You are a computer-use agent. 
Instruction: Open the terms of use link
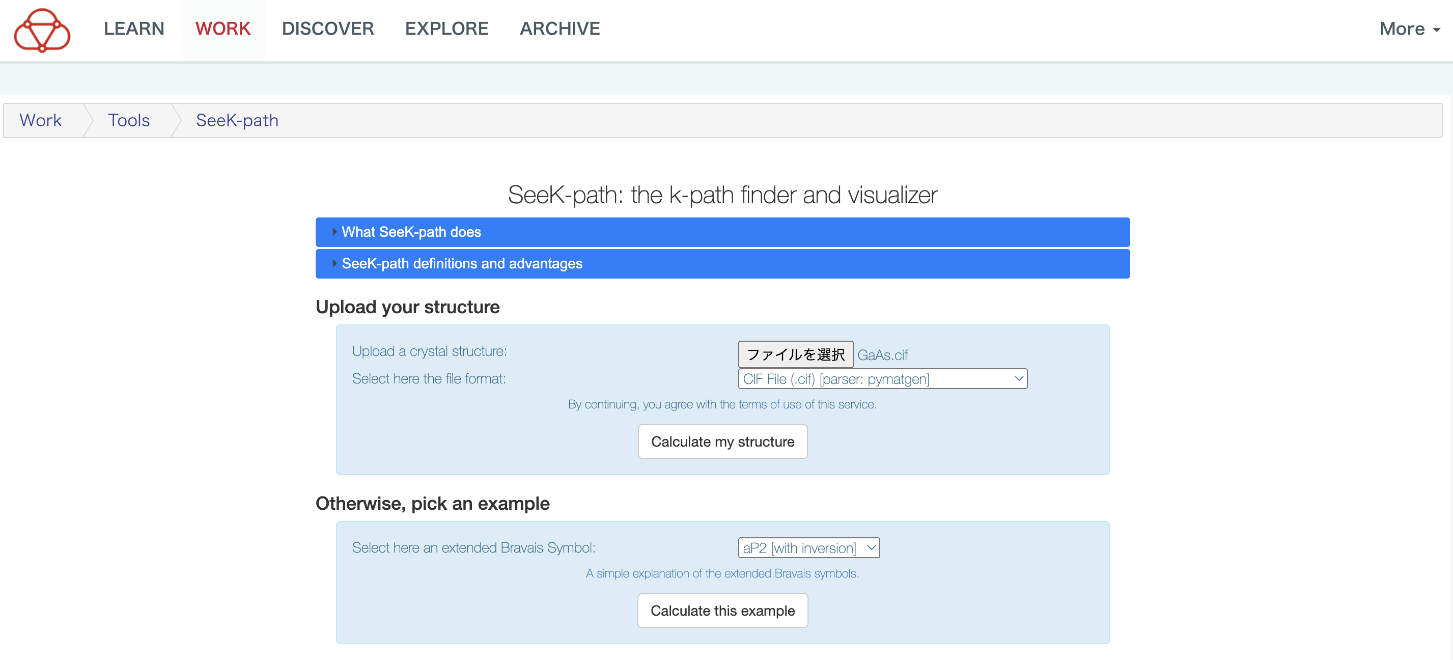click(770, 404)
